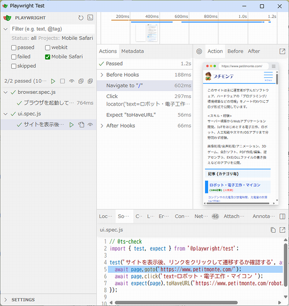Click the stop tests square icon

pos(63,81)
